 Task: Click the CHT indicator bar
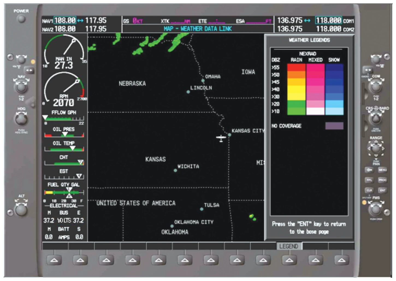click(x=64, y=163)
